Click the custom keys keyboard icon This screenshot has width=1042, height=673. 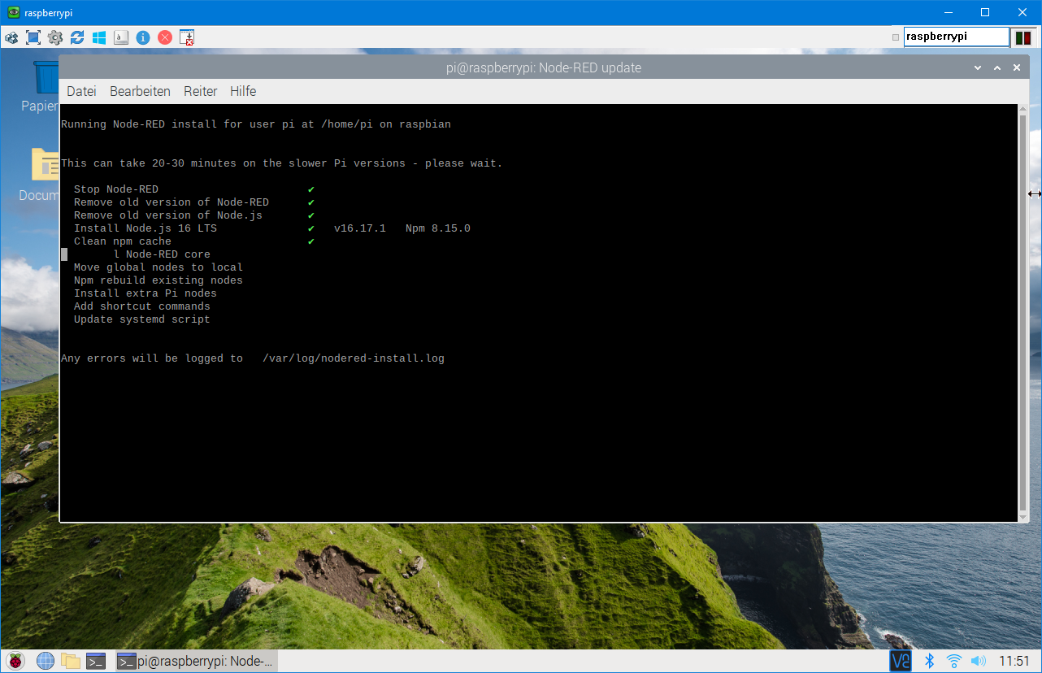click(121, 37)
